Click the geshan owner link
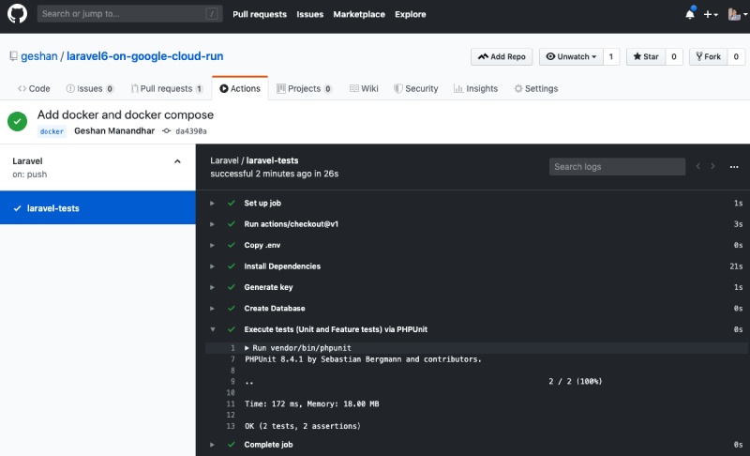 (39, 56)
